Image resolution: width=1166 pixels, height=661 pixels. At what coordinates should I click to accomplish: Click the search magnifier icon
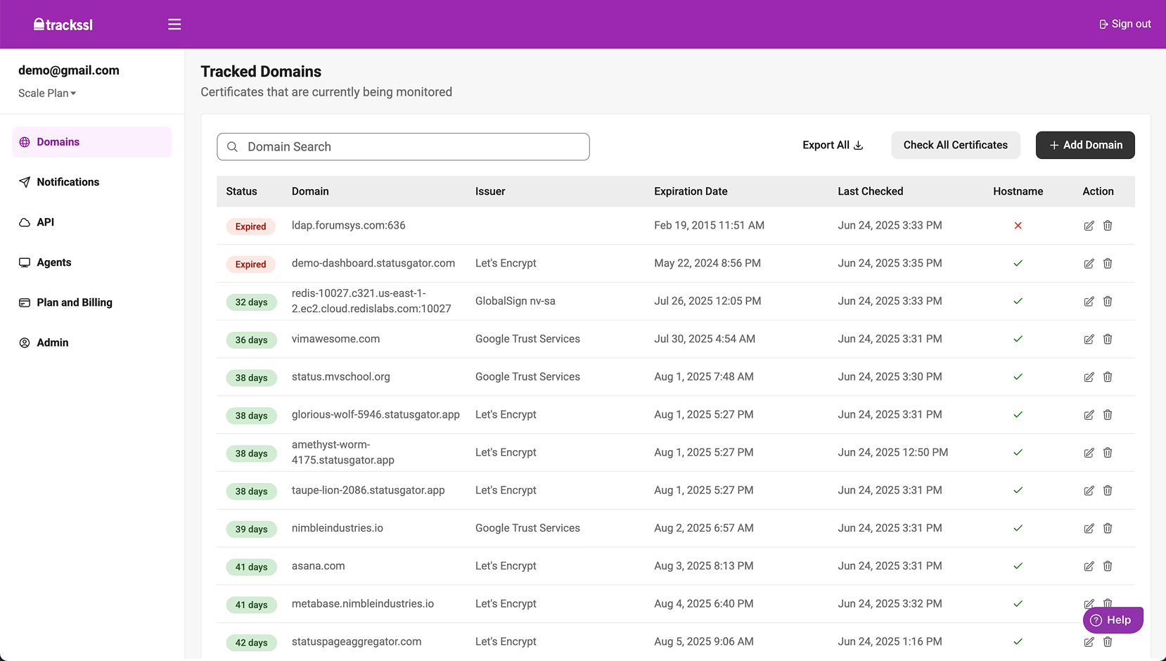click(x=232, y=147)
